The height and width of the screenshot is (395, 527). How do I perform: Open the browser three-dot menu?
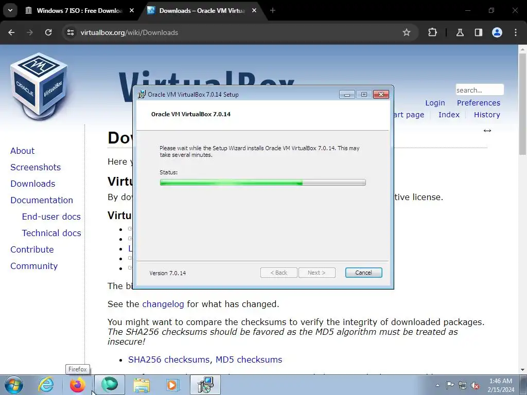516,32
